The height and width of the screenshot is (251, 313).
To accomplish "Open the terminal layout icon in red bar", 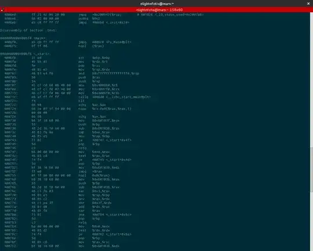I will [x=2, y=10].
